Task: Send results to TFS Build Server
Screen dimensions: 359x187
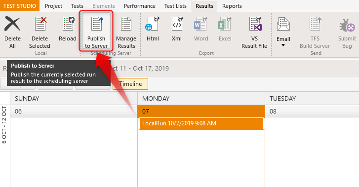Action: click(x=315, y=32)
